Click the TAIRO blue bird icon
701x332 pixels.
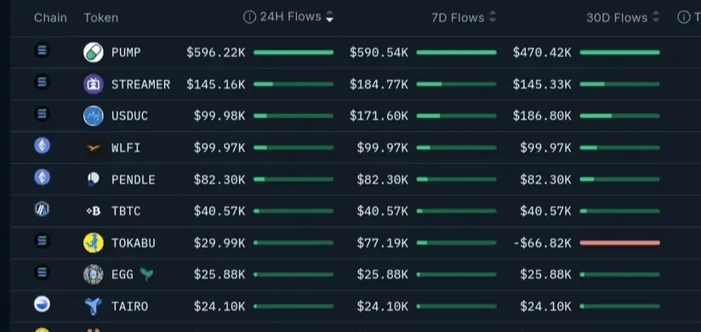(94, 306)
